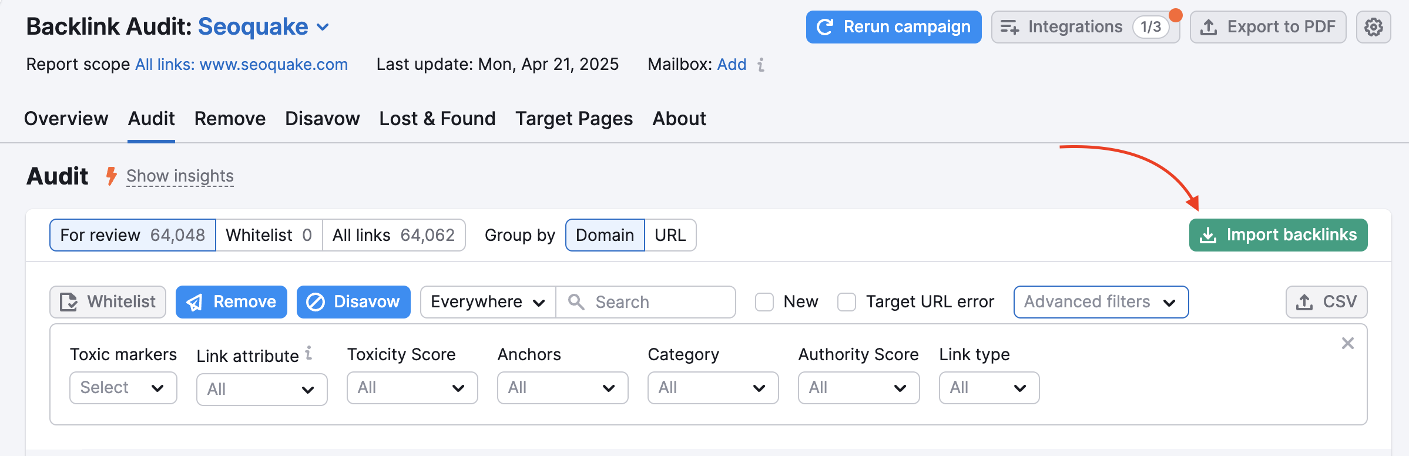This screenshot has width=1409, height=456.
Task: Click the Link attribute info icon
Action: coord(308,353)
